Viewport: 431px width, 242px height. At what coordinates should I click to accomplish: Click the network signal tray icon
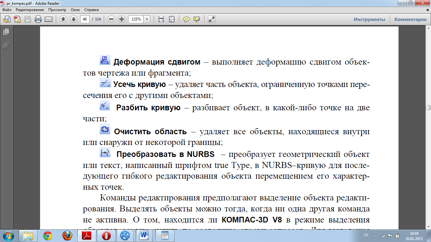(382, 235)
